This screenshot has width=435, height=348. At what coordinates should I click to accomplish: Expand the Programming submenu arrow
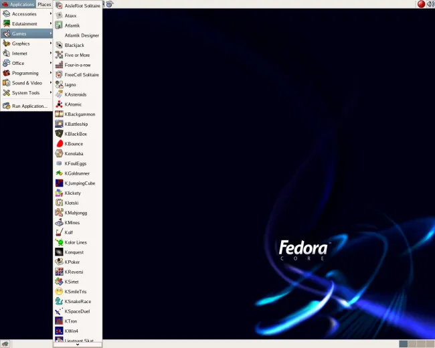50,73
